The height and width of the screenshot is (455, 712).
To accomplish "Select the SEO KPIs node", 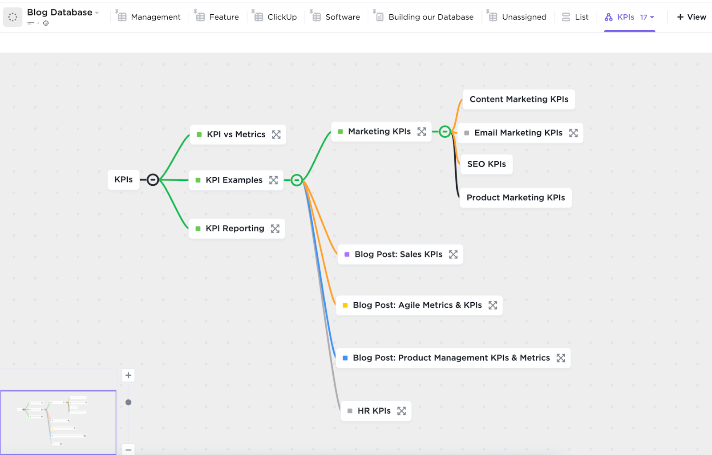I will (x=486, y=164).
